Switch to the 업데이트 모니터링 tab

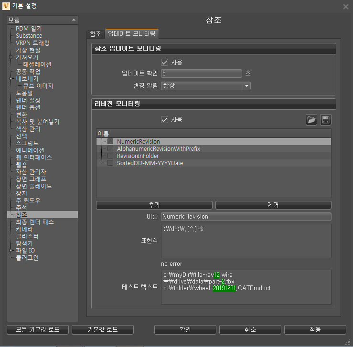tap(132, 33)
